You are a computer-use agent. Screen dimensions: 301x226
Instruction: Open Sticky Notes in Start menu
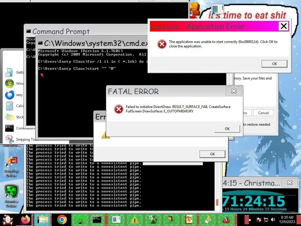(x=14, y=117)
